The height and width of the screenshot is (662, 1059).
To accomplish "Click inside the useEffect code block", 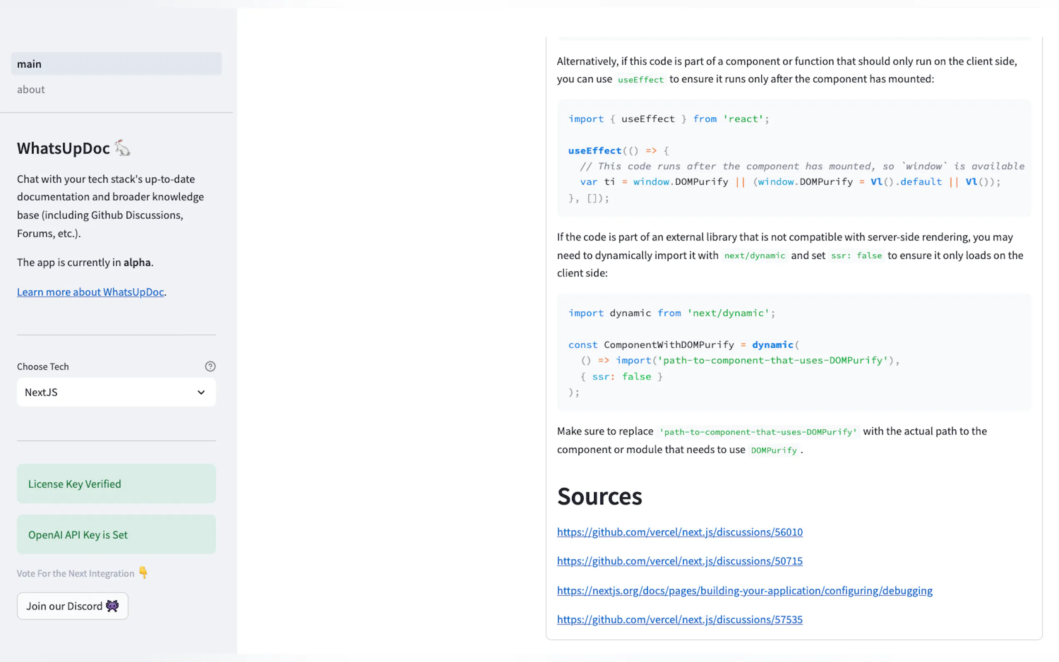I will pyautogui.click(x=793, y=158).
